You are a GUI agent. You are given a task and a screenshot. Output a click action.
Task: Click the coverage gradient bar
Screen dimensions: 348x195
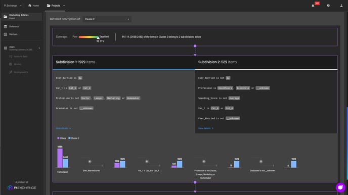click(x=89, y=37)
